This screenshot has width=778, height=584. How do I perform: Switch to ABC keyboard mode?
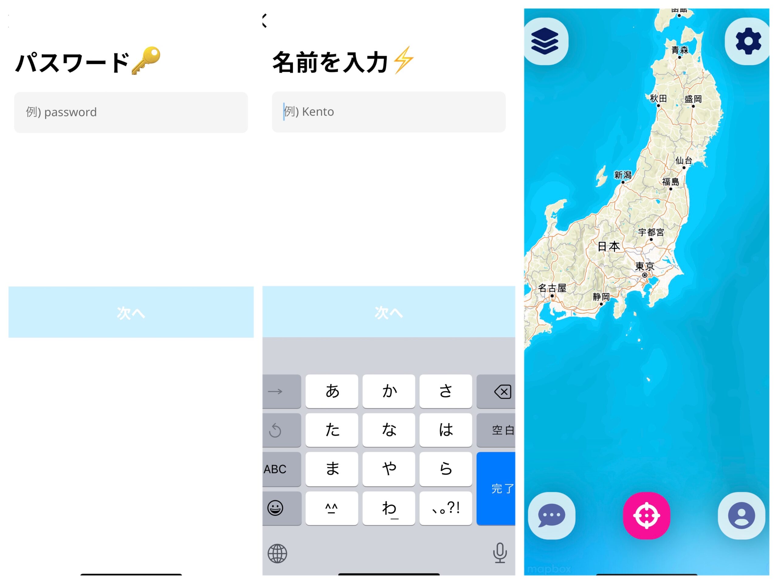pyautogui.click(x=279, y=468)
